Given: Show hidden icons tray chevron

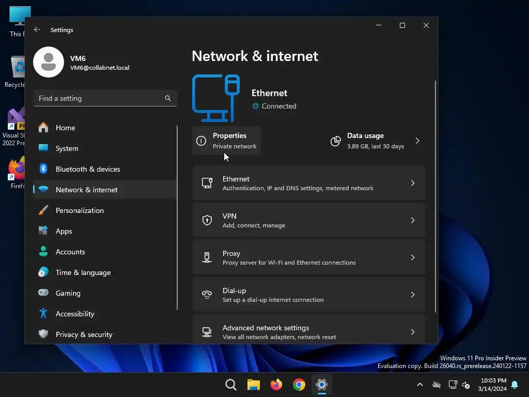Looking at the screenshot, I should click(420, 385).
